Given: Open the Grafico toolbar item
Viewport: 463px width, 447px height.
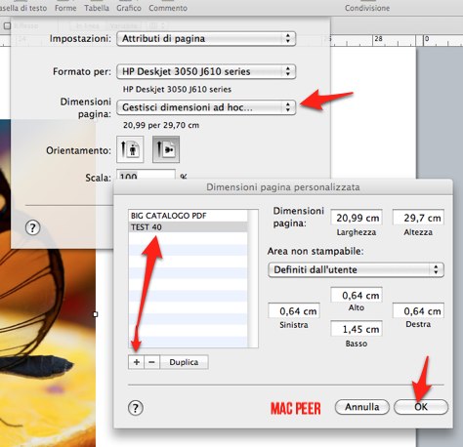Looking at the screenshot, I should pyautogui.click(x=129, y=8).
